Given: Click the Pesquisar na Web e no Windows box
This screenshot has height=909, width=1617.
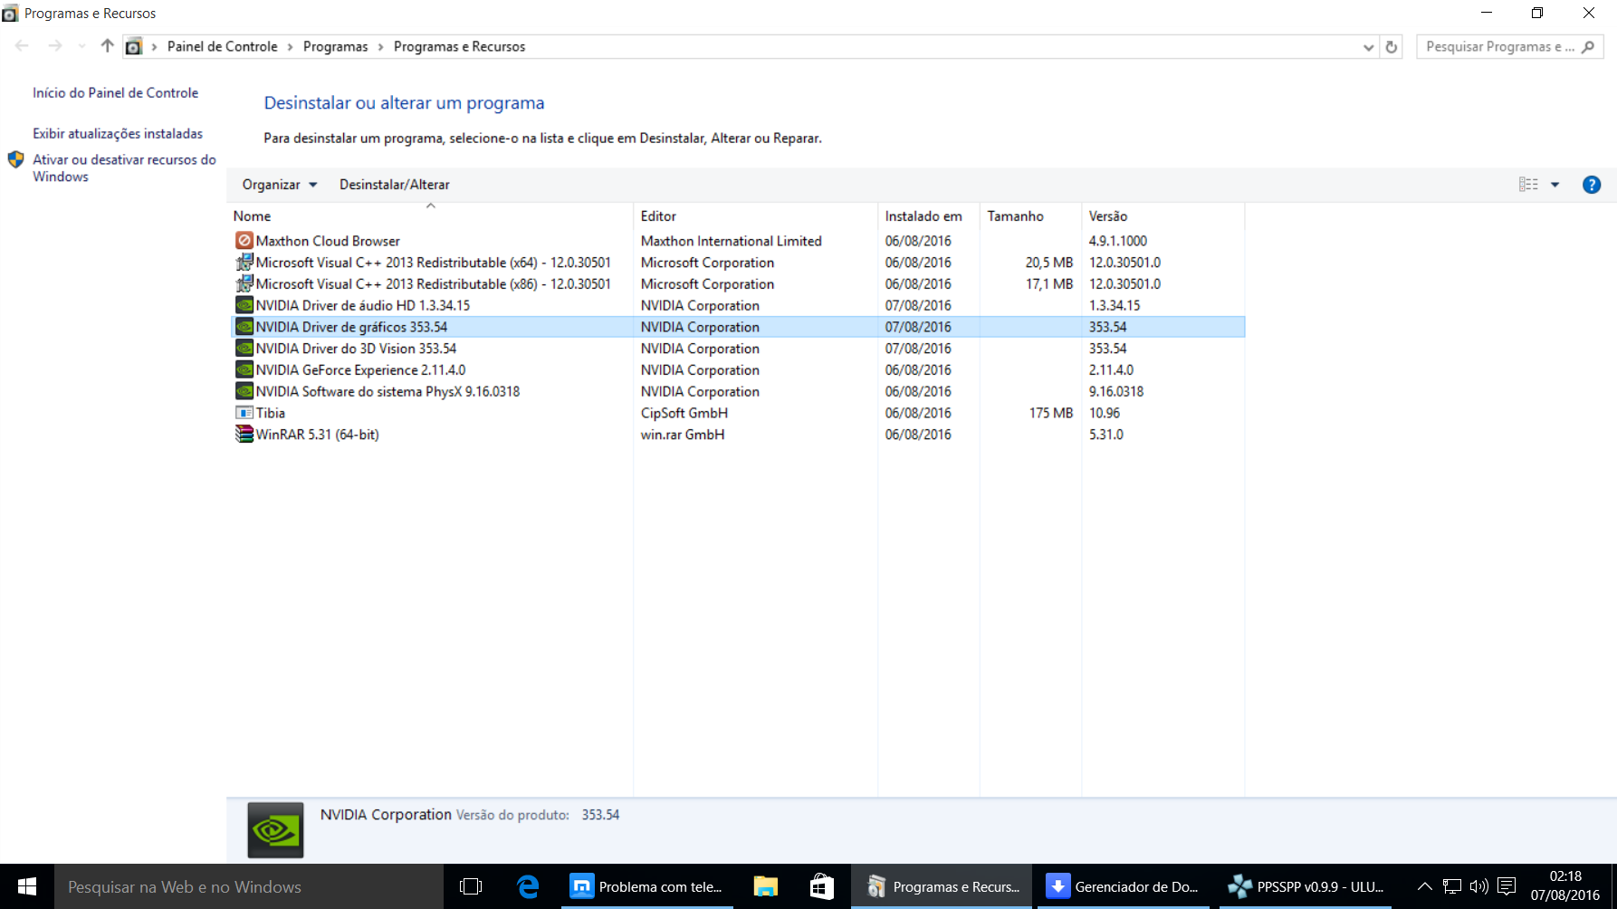Looking at the screenshot, I should (249, 887).
